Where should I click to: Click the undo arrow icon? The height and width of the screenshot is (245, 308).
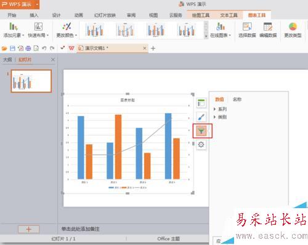coord(44,49)
